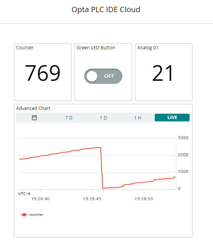Image resolution: width=213 pixels, height=248 pixels.
Task: Click the 19:26:40 time axis label
Action: pos(40,199)
